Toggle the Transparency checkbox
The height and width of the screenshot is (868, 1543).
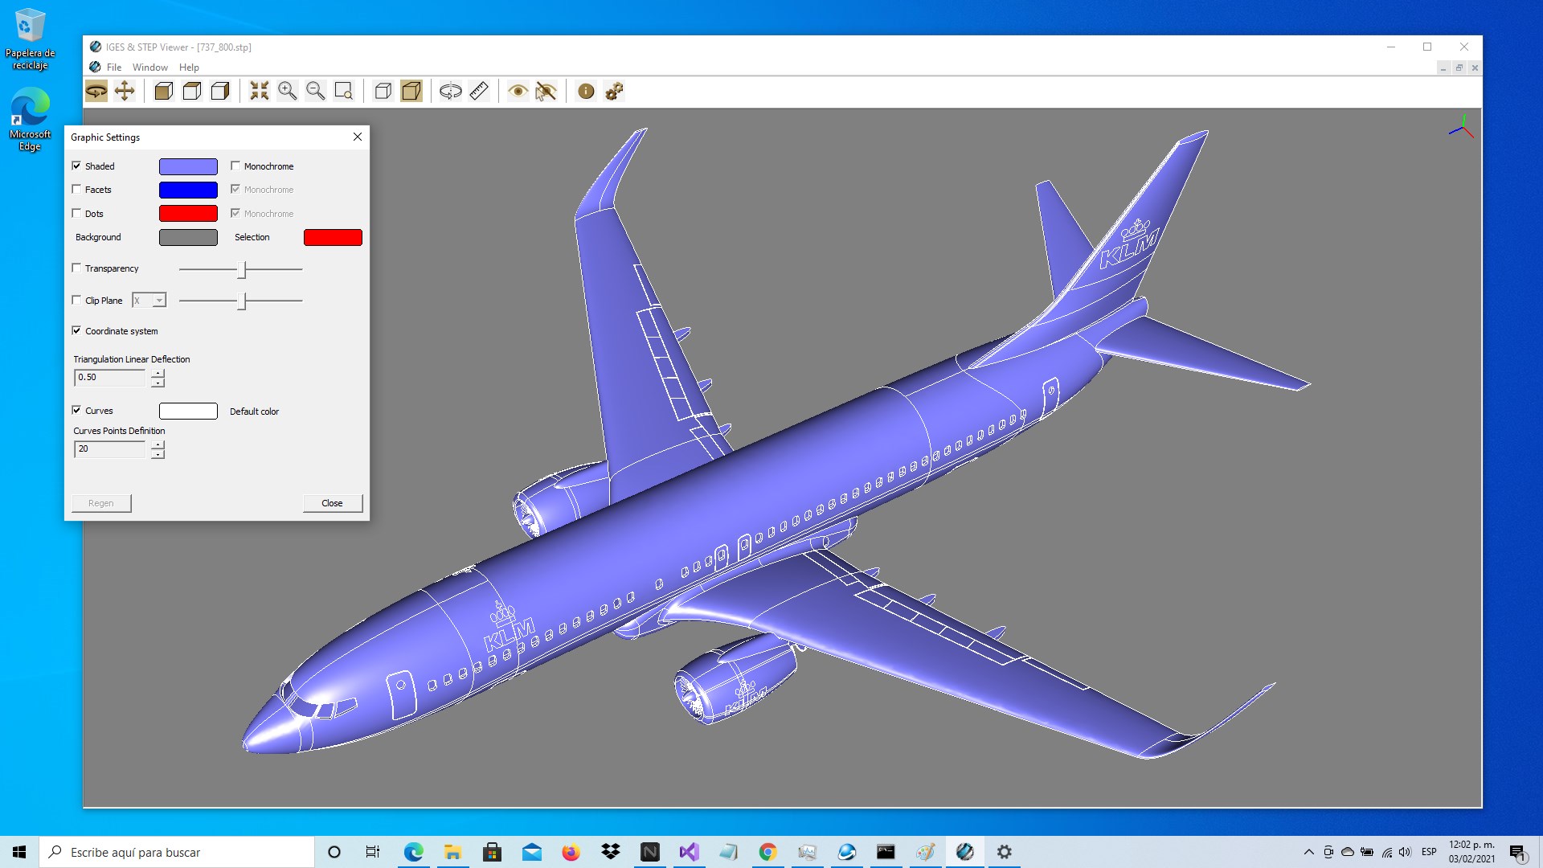click(x=77, y=268)
